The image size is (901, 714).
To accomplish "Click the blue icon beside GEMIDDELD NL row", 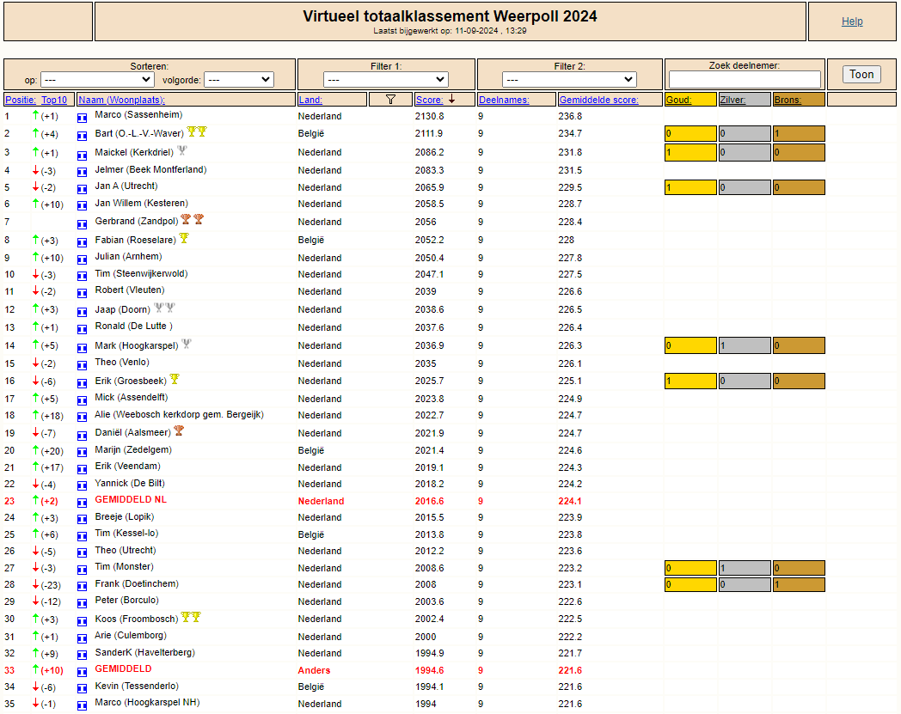I will (x=83, y=503).
